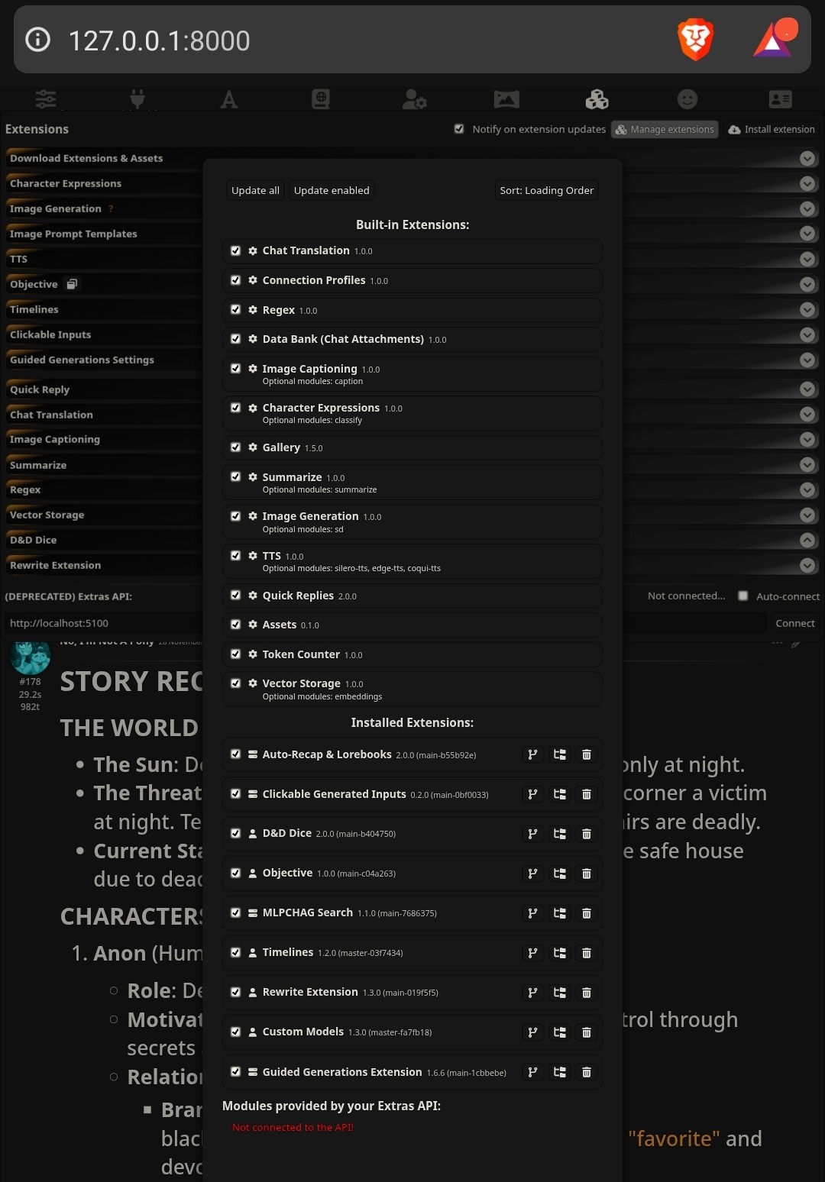Move Custom Models extension icon
This screenshot has width=825, height=1182.
pos(560,1032)
